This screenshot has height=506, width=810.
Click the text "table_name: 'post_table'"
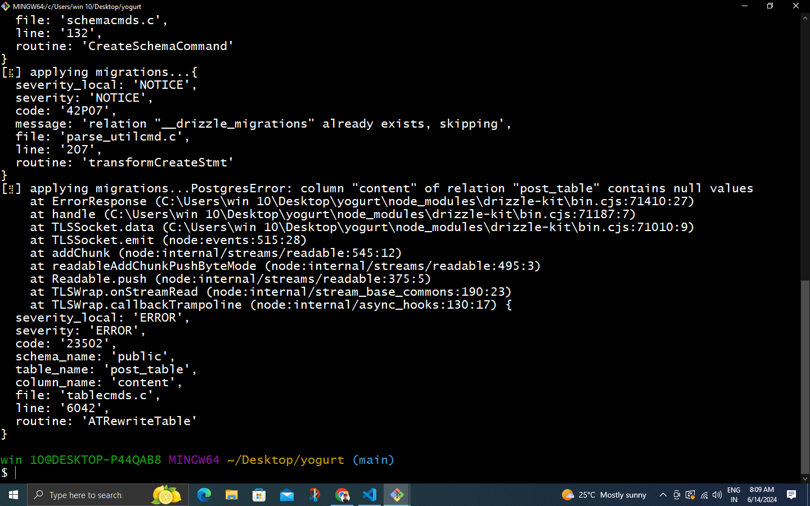[x=106, y=369]
